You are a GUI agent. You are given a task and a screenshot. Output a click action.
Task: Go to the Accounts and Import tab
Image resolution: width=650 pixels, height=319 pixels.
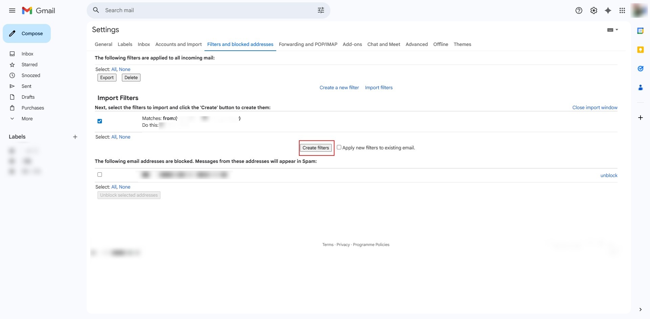coord(178,44)
